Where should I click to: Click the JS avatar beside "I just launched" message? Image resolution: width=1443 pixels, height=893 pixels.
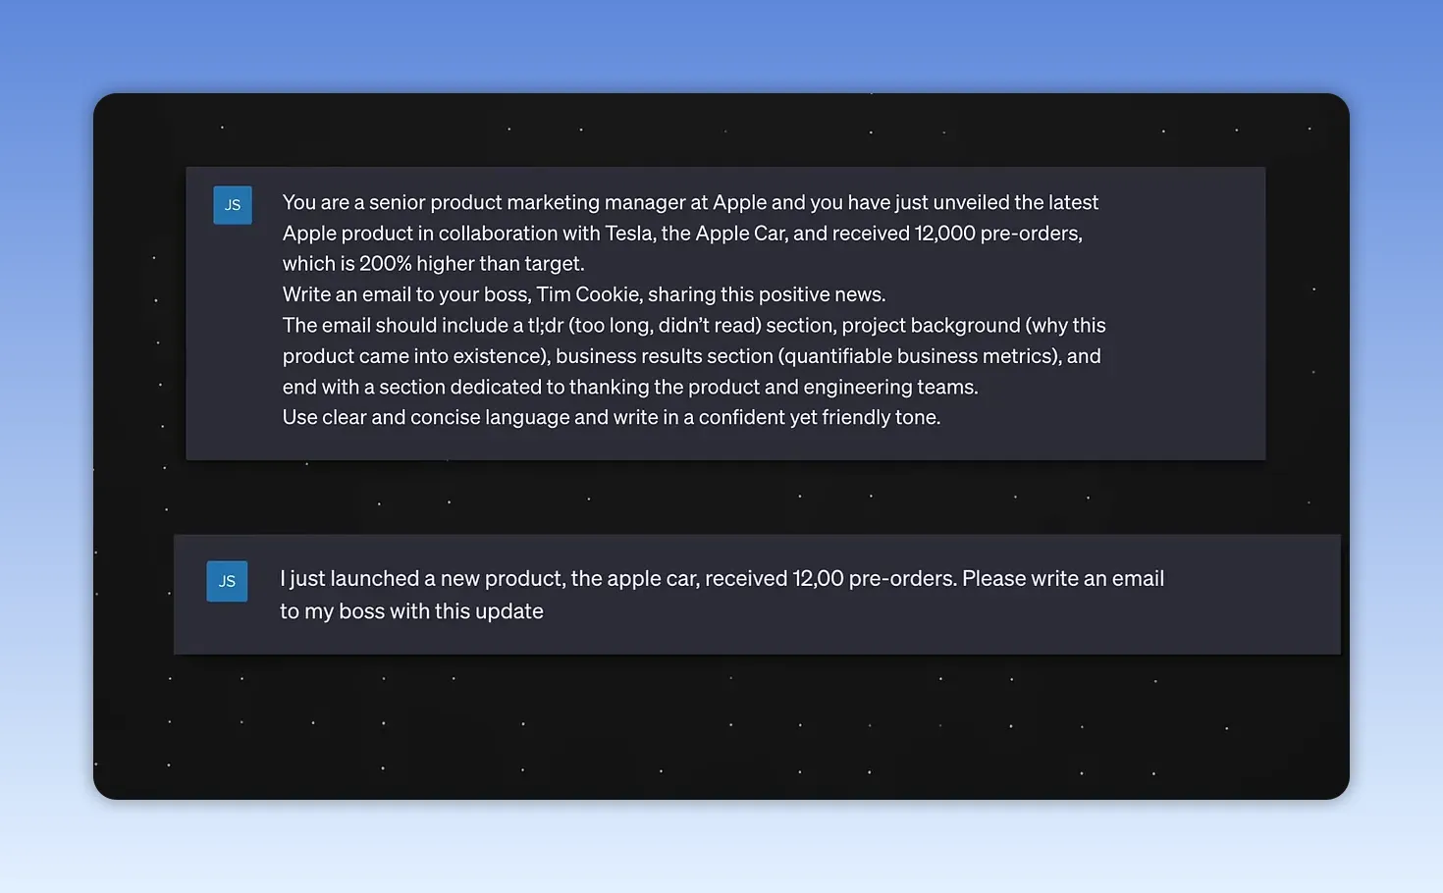point(227,581)
